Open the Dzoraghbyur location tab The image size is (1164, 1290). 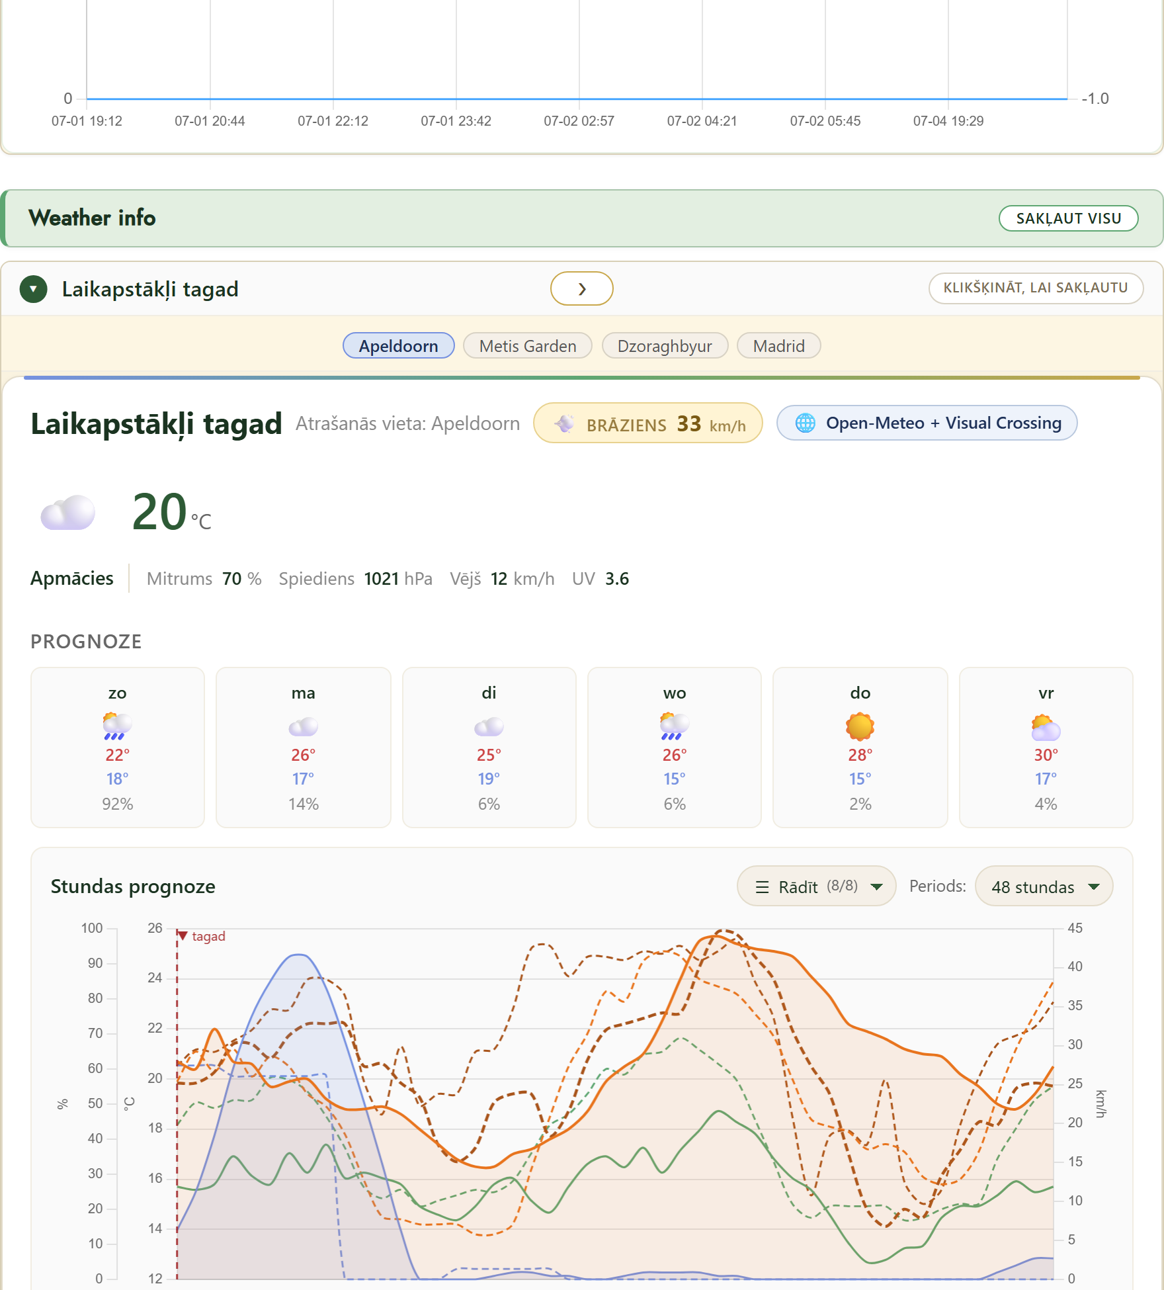point(665,345)
